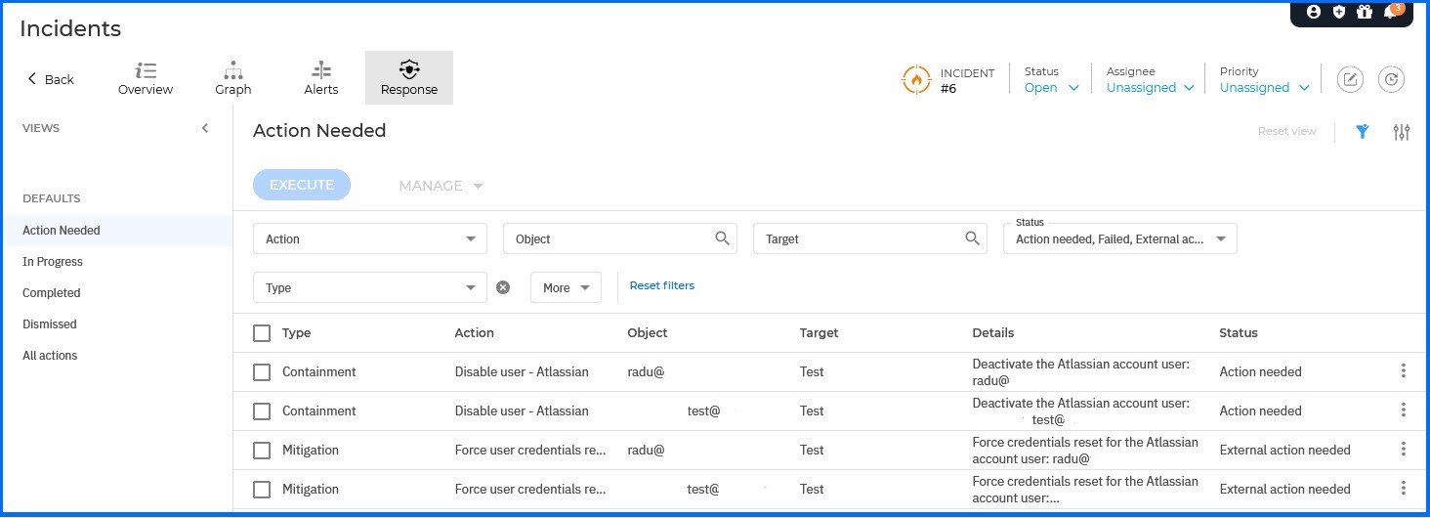Select the header checkbox for all rows
Screen dimensions: 1430x518
[262, 333]
